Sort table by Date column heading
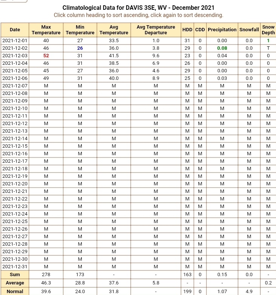276x295 pixels. click(15, 30)
